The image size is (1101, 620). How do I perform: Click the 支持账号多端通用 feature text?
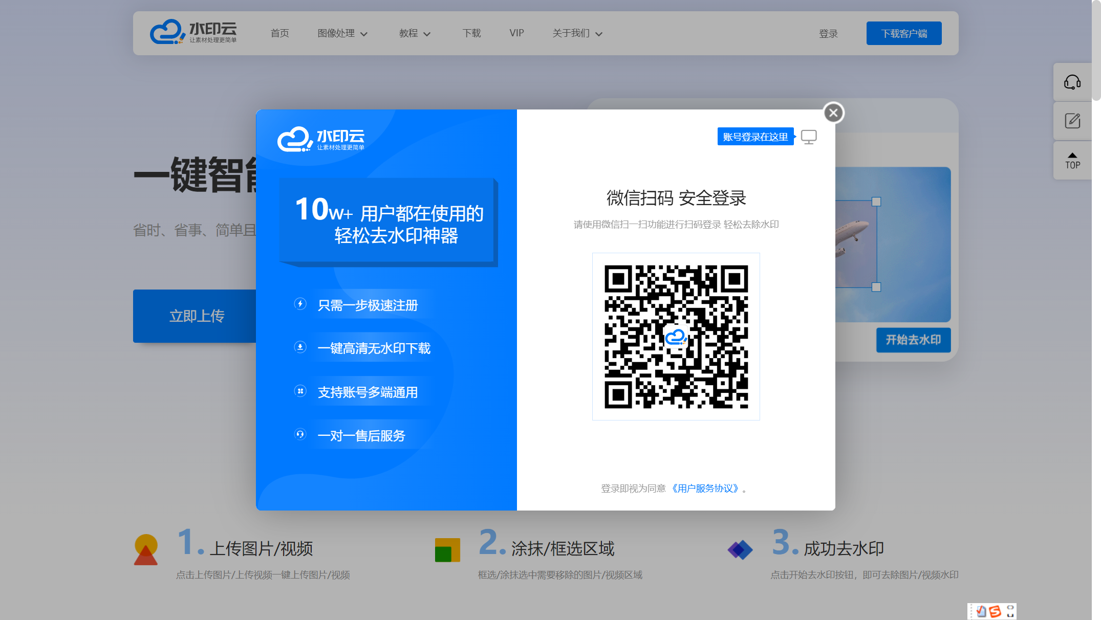click(368, 392)
